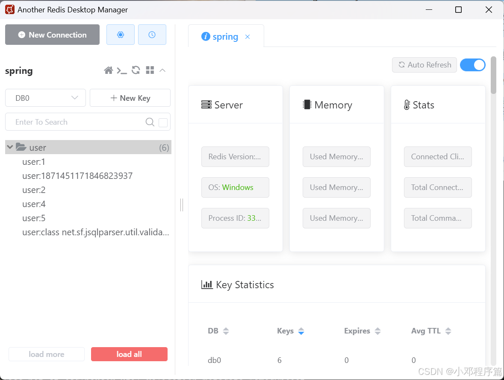
Task: Click the Redis Version tag
Action: pyautogui.click(x=235, y=157)
